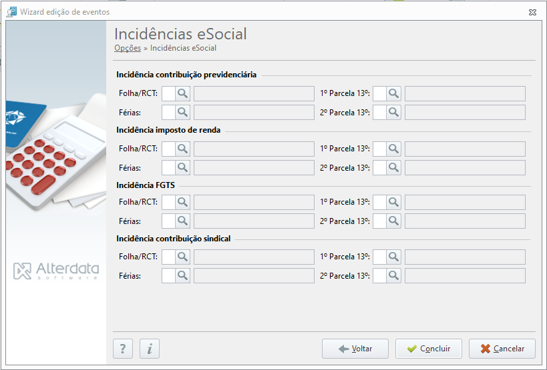Open 1º Parcela 13º lookup for imposto de renda
The height and width of the screenshot is (370, 547).
point(393,149)
